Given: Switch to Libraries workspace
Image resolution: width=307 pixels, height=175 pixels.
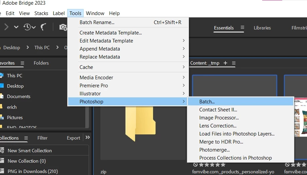Looking at the screenshot, I should pyautogui.click(x=262, y=28).
